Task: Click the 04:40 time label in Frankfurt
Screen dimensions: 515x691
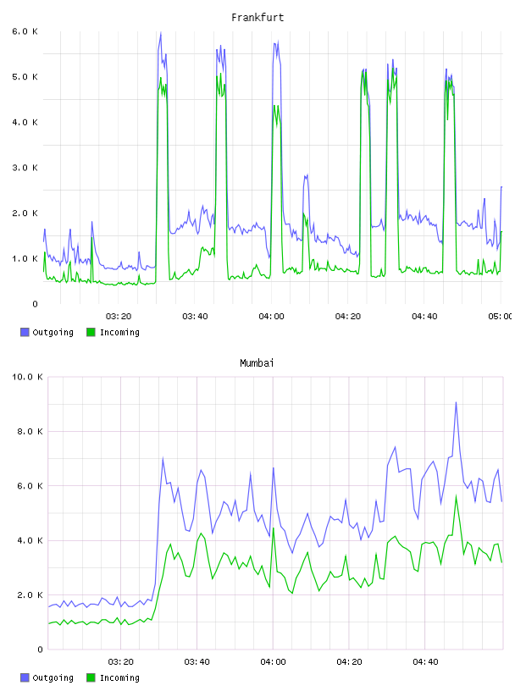Action: [424, 317]
